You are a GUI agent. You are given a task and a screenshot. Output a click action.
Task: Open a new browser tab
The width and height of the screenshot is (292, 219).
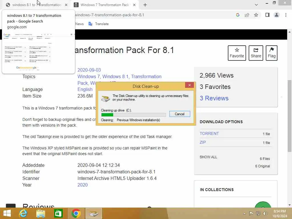(x=145, y=5)
